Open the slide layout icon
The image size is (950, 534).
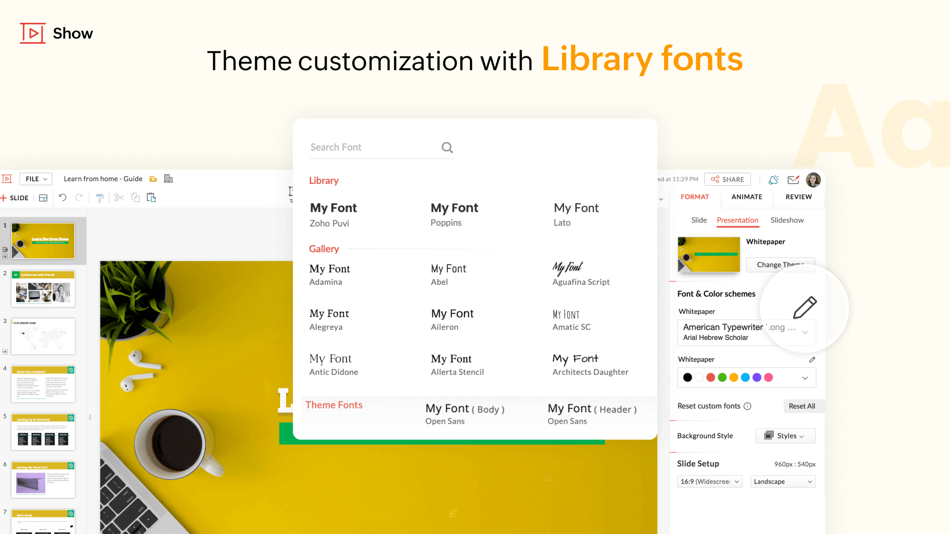point(43,198)
